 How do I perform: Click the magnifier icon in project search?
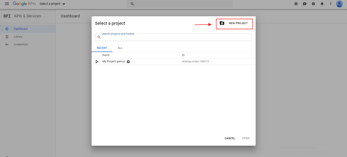(99, 37)
